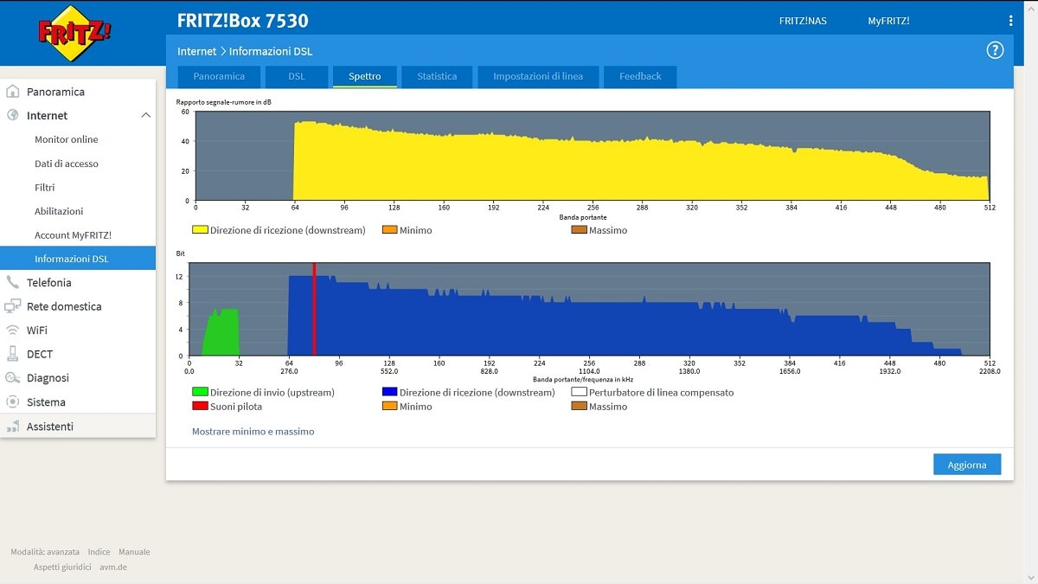Click red Suoni pilota legend swatch

click(200, 407)
